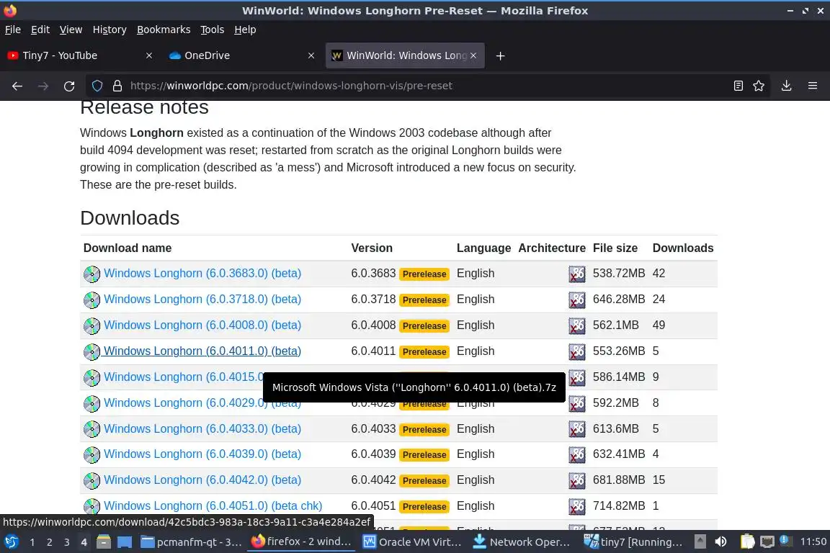Close the Tiny7 - YouTube tab
830x553 pixels.
click(148, 55)
